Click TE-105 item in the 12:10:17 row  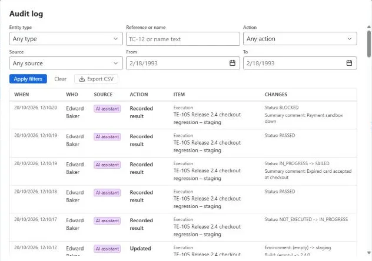coord(207,230)
